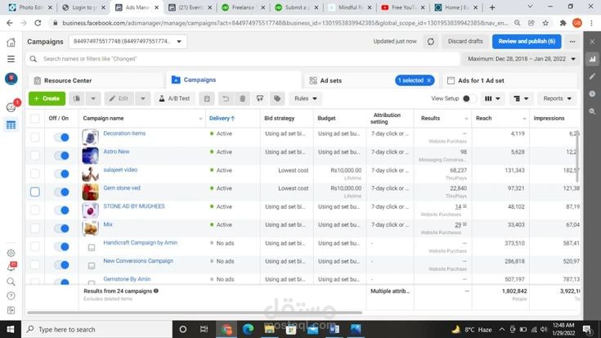Open the pencil edit icon in right panel
Screen dimensions: 601x338
592,76
